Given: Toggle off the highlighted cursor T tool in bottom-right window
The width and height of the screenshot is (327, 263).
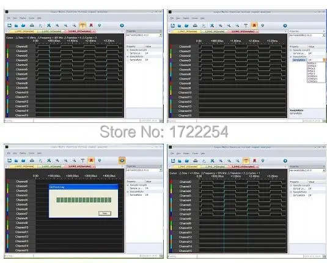Looking at the screenshot, I should click(x=246, y=161).
